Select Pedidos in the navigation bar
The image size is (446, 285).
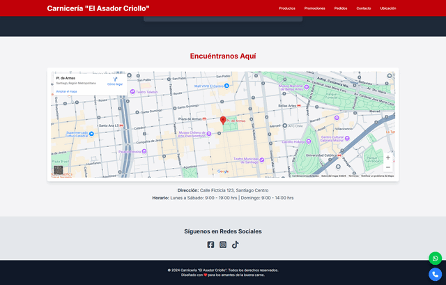tap(341, 8)
